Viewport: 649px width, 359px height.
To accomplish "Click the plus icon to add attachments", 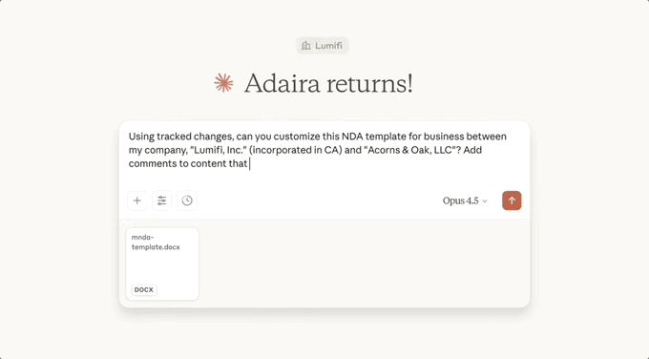I will pyautogui.click(x=137, y=201).
